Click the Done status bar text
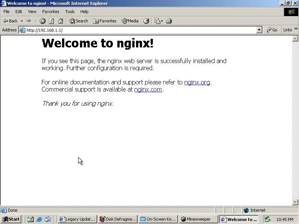This screenshot has height=224, width=299. click(13, 210)
